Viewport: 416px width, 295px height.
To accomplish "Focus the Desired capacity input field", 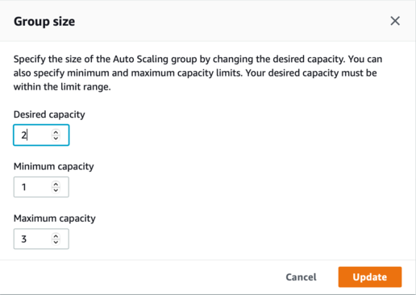I will coord(41,135).
